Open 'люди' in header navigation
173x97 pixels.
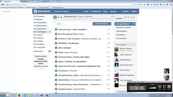point(86,11)
